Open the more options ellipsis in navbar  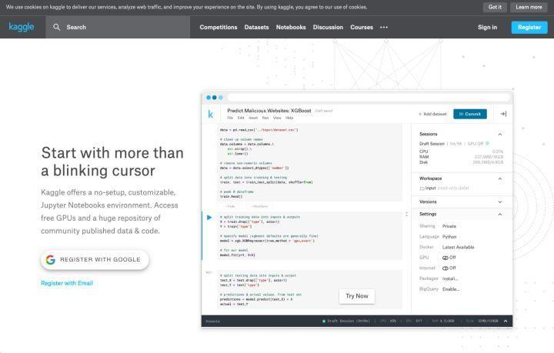384,27
